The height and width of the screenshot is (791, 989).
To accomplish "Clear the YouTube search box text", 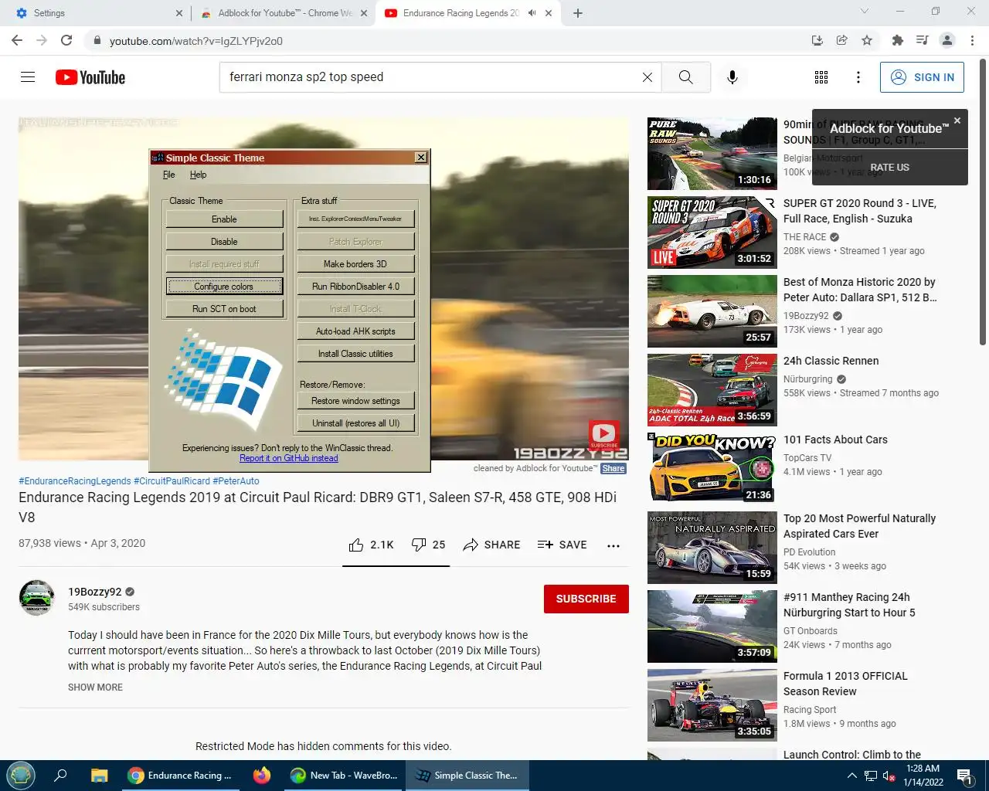I will click(647, 77).
